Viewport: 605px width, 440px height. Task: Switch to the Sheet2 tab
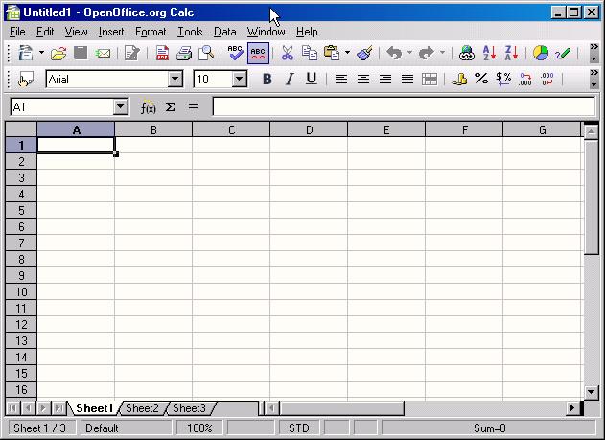(142, 408)
